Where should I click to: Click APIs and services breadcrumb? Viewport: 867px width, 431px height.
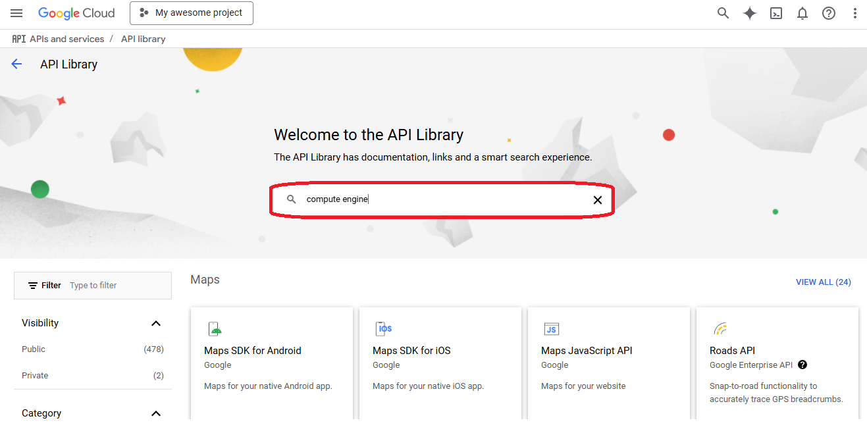coord(66,39)
